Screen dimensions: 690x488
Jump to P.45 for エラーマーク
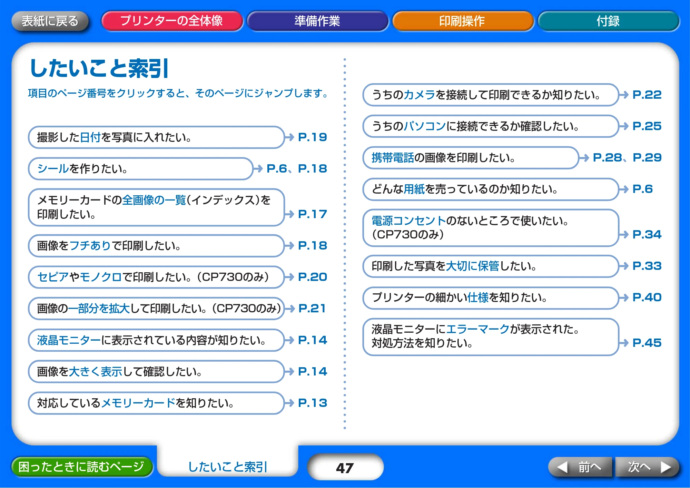(647, 343)
